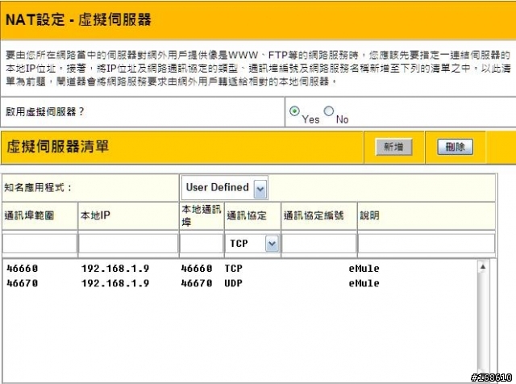Click the list's vertical scrollbar track
The image size is (516, 384).
point(483,321)
